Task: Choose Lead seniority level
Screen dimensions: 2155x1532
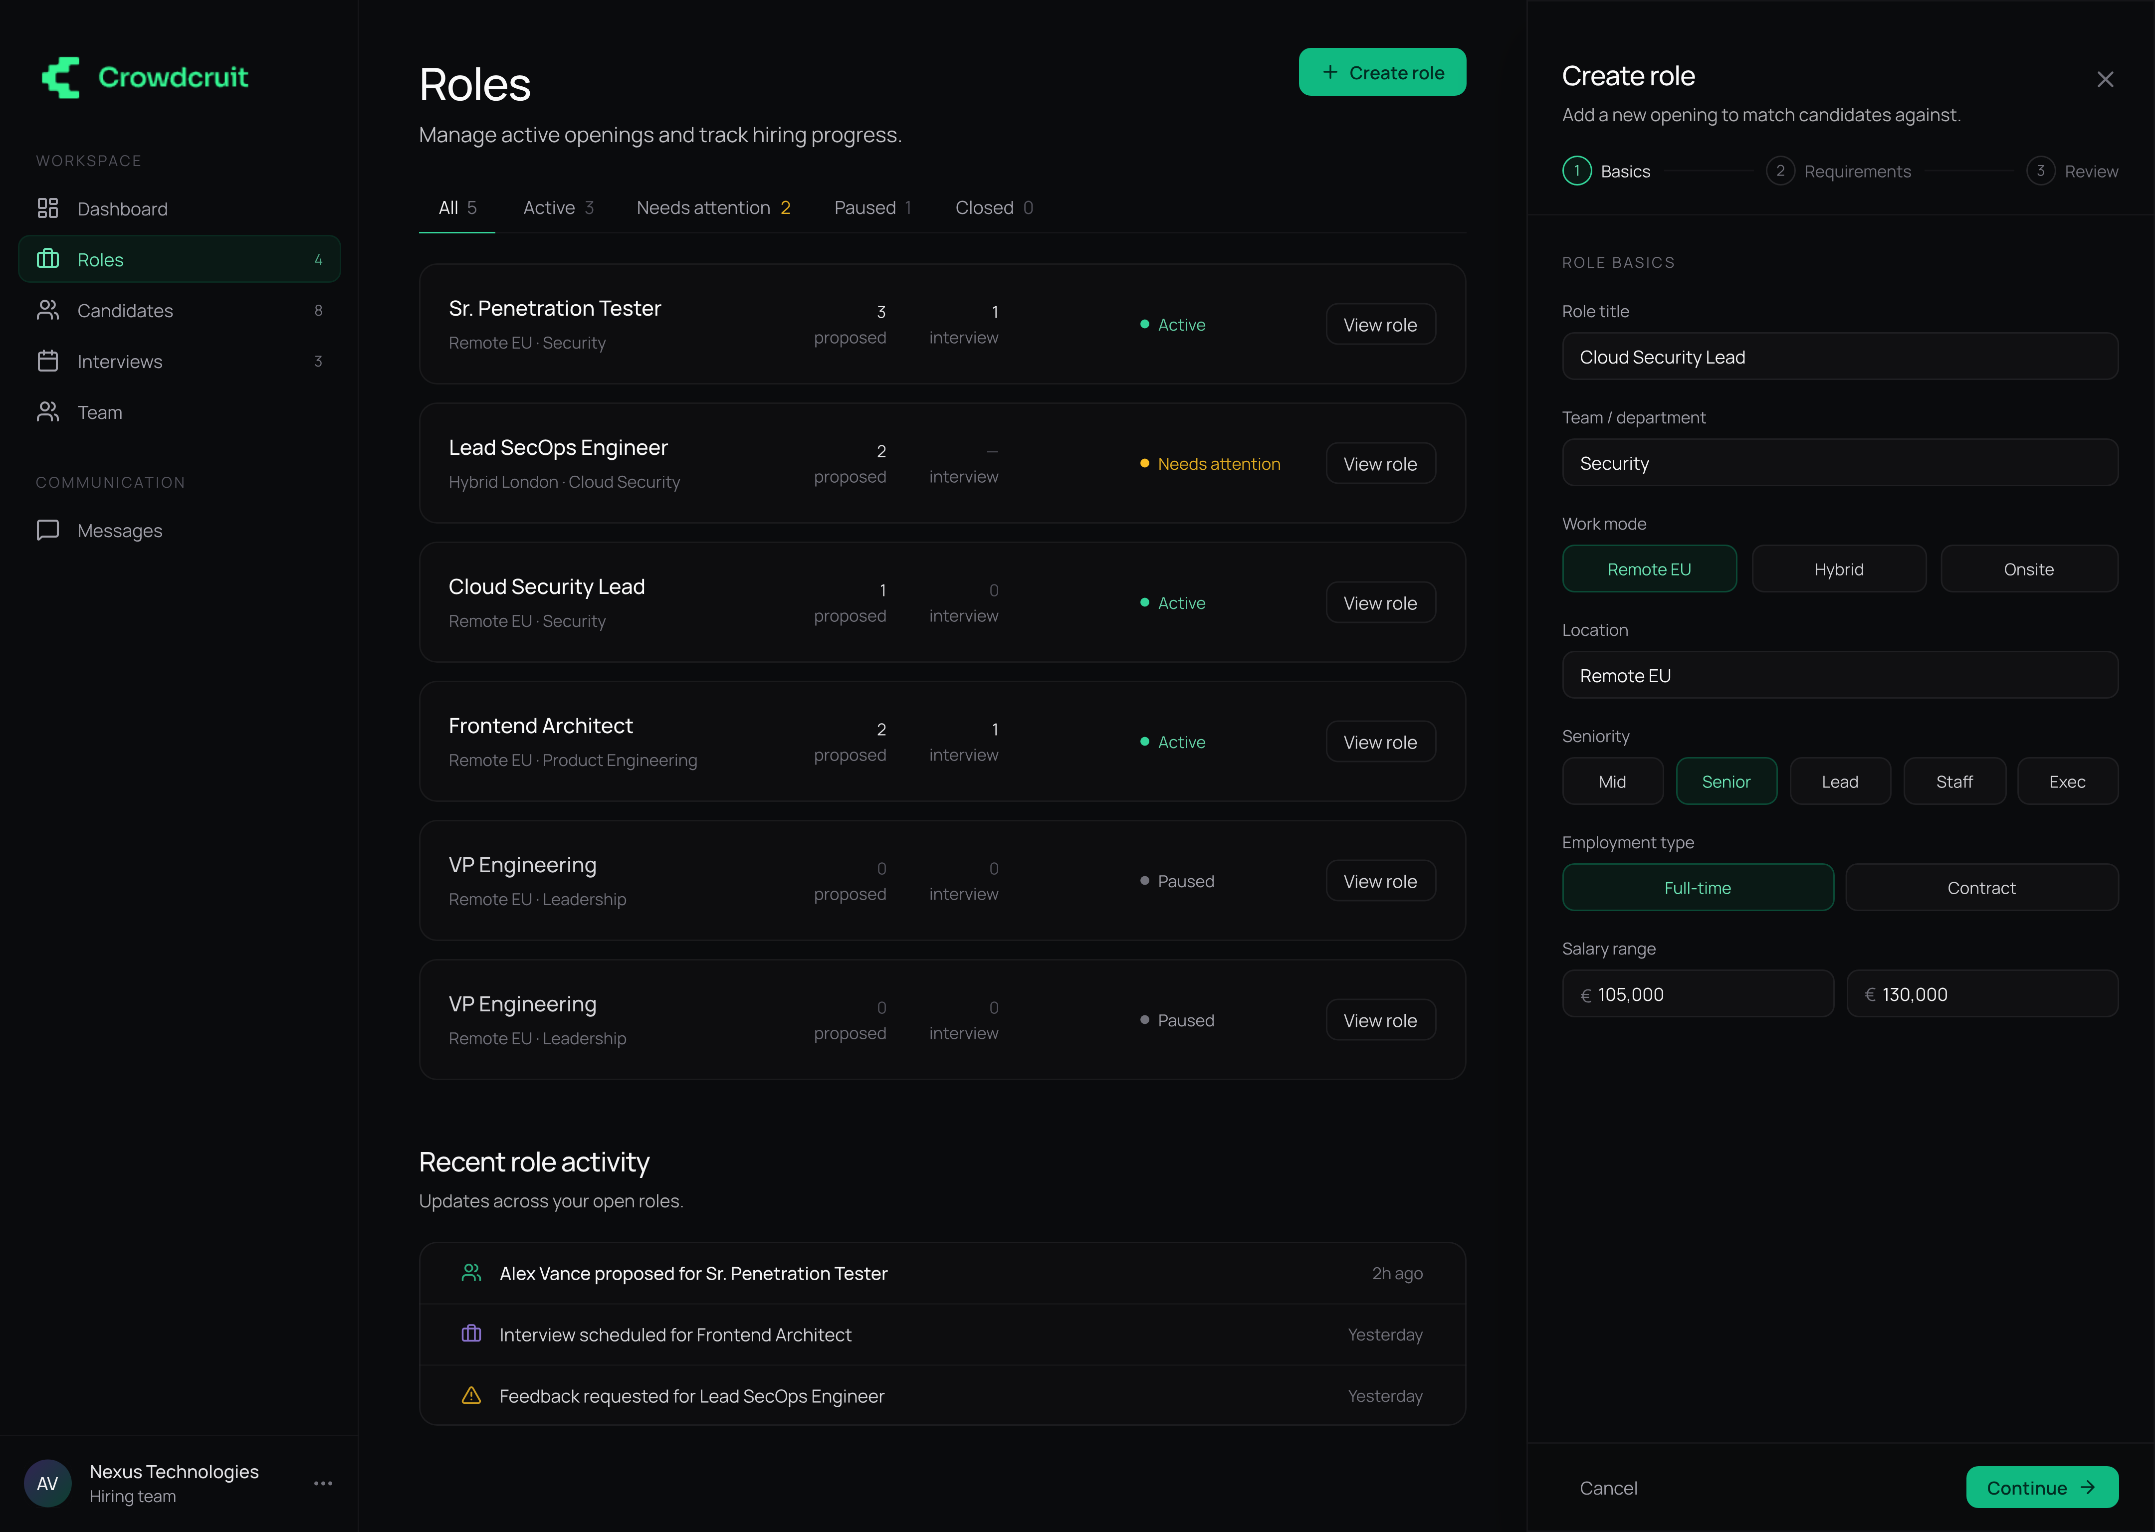Action: (x=1840, y=781)
